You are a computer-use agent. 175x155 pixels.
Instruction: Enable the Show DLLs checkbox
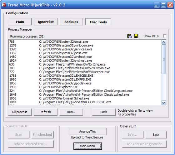pyautogui.click(x=165, y=36)
